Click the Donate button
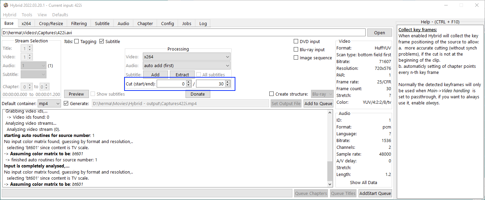The width and height of the screenshot is (485, 200). (x=198, y=94)
